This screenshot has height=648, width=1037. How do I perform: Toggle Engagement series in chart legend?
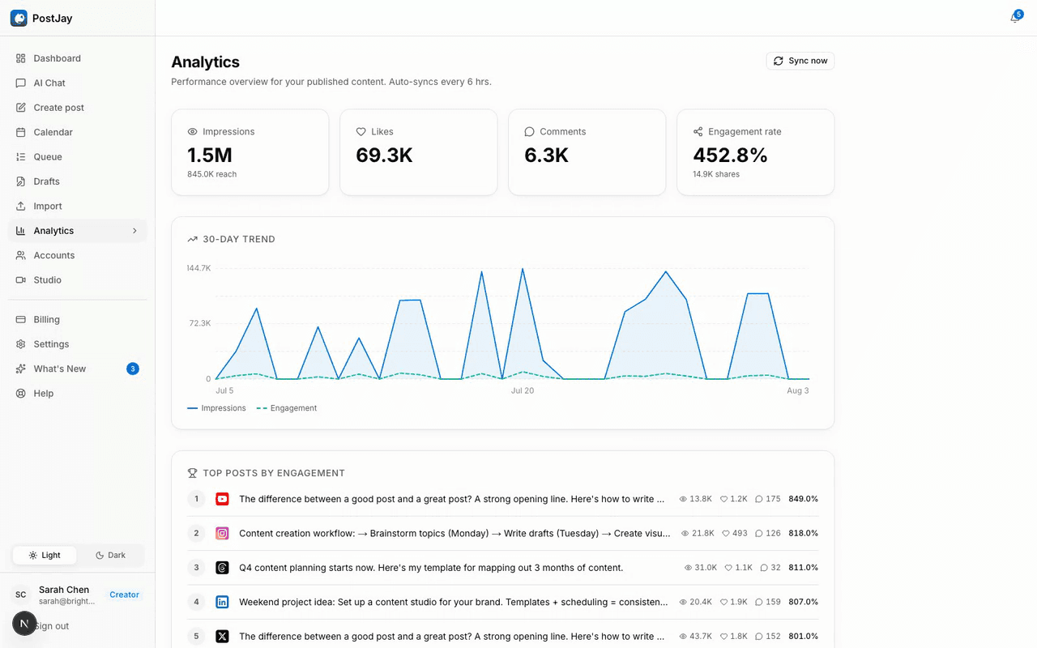tap(287, 408)
